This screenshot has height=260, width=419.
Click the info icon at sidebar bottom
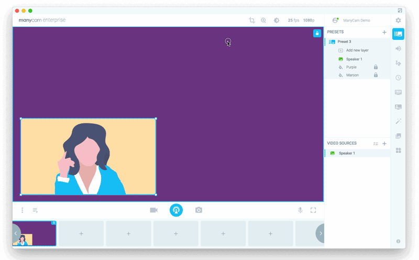coord(398,241)
